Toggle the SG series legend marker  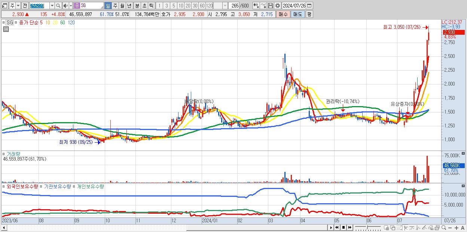click(4, 22)
